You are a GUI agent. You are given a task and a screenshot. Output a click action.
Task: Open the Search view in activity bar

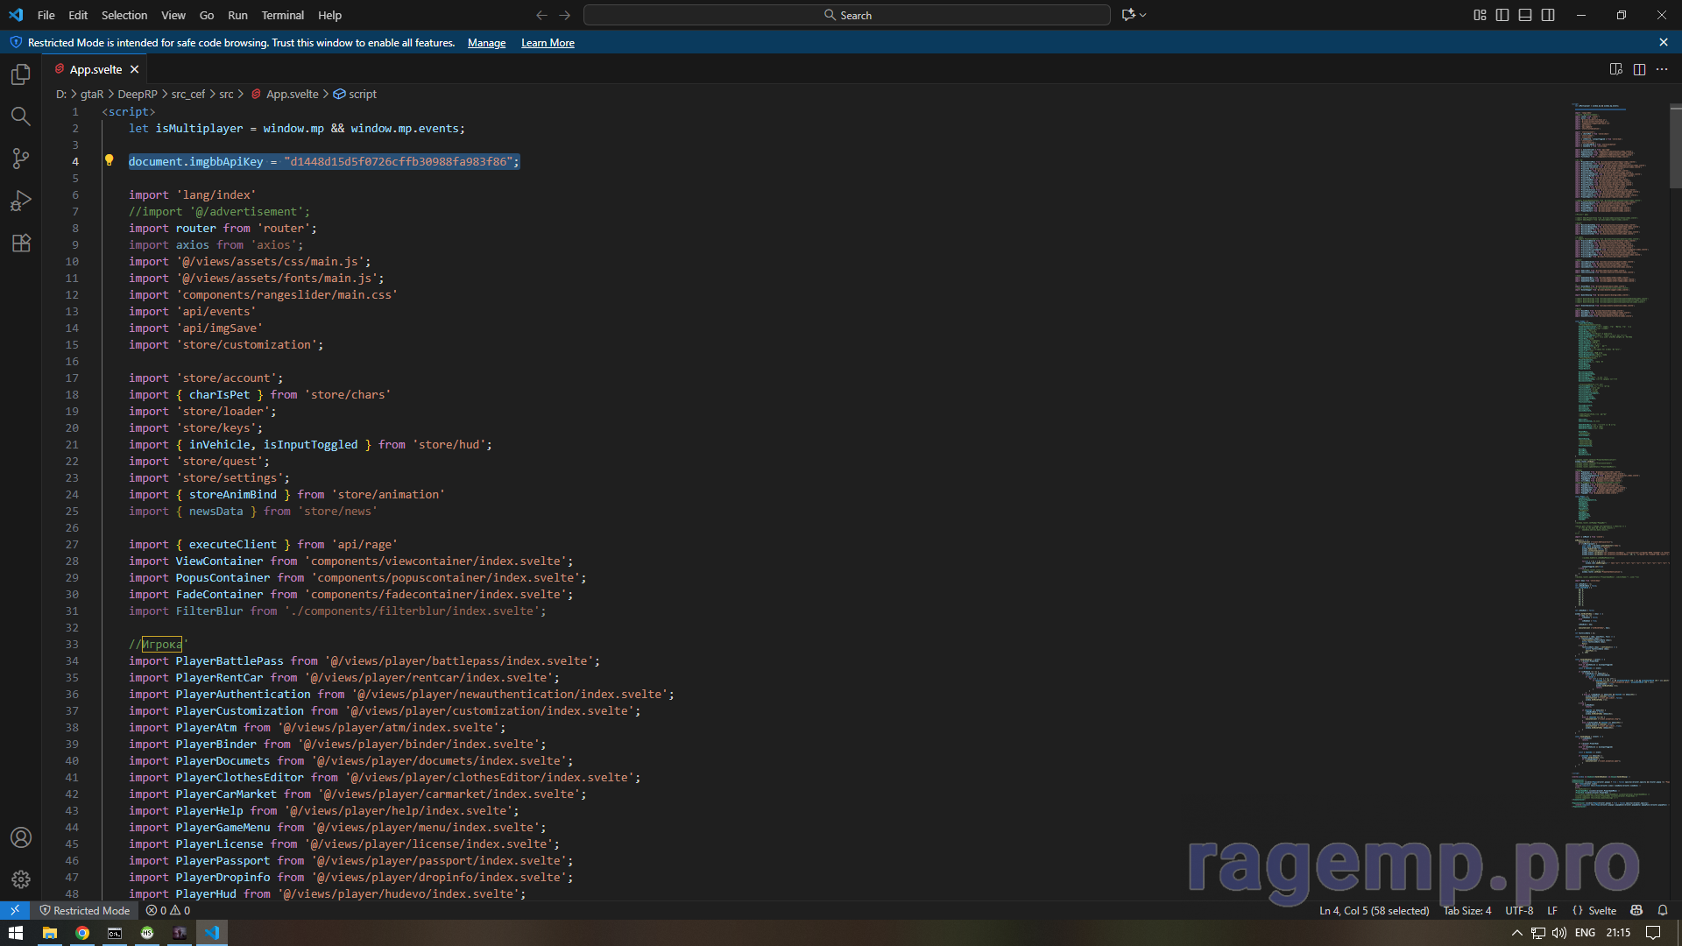(21, 116)
